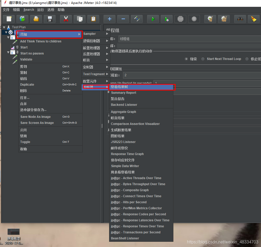The image size is (261, 247).
Task: Click the Shutdown toolbar icon
Action: [194, 19]
